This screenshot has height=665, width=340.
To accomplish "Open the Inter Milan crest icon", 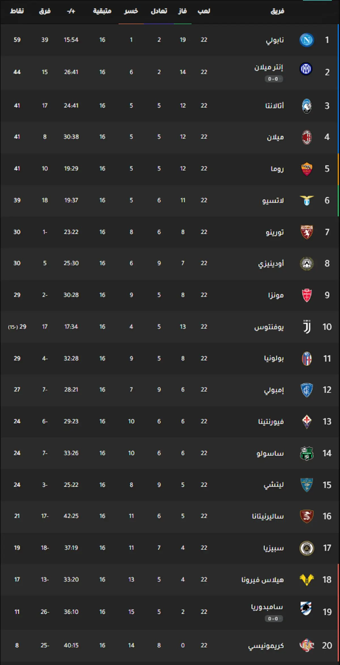I will [306, 69].
